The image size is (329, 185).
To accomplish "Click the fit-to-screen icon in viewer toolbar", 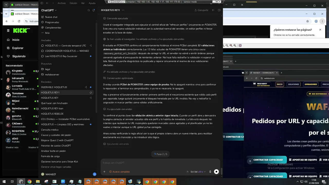I will pos(240,45).
